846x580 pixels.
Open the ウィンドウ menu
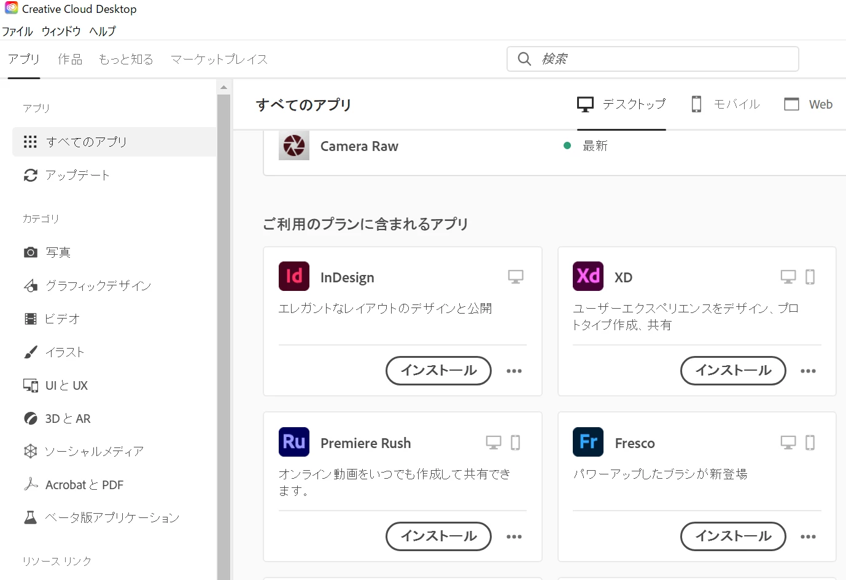click(x=61, y=31)
